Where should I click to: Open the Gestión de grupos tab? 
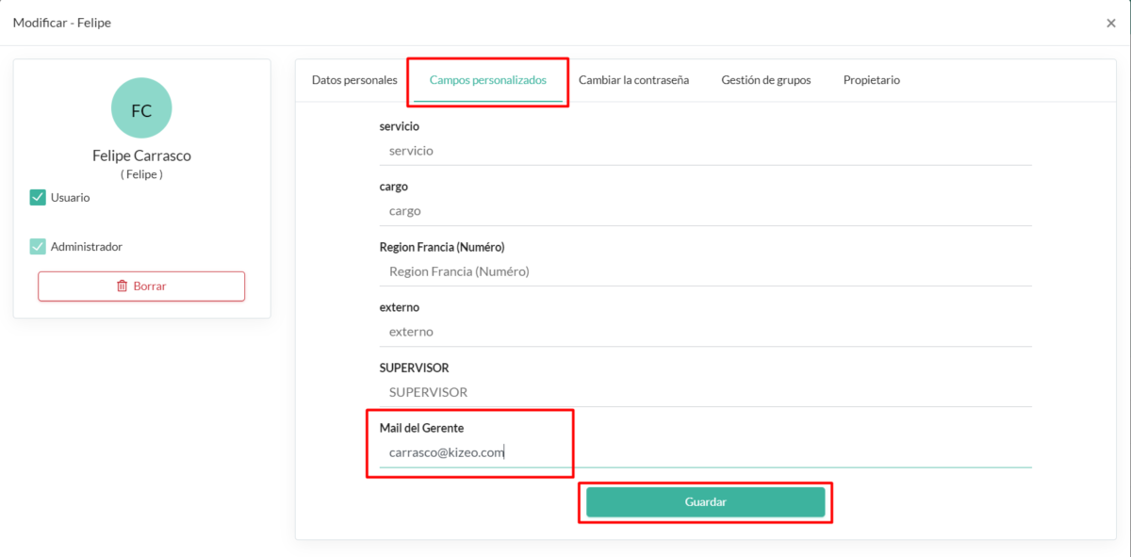tap(766, 80)
